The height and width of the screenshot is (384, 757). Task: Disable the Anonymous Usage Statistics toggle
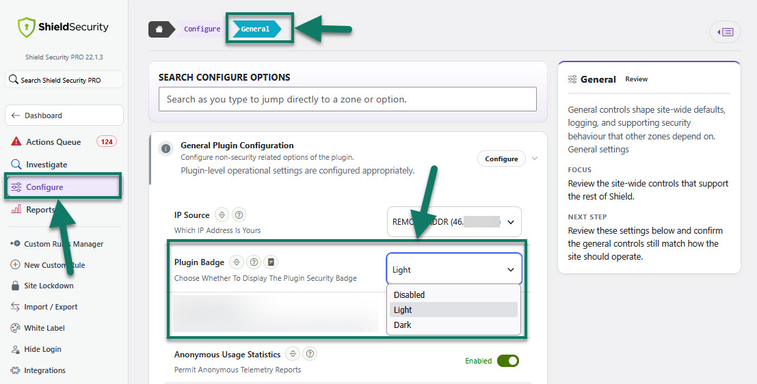pyautogui.click(x=507, y=361)
